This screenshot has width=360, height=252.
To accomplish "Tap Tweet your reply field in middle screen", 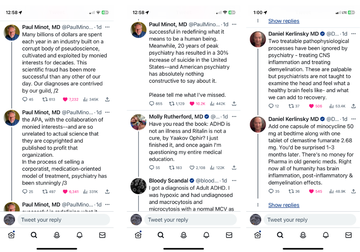I will point(190,220).
